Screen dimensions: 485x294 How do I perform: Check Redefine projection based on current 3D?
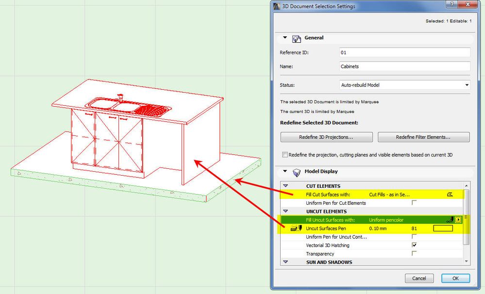point(286,154)
